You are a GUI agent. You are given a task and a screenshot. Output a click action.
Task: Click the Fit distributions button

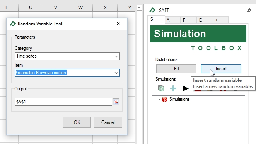(x=176, y=69)
